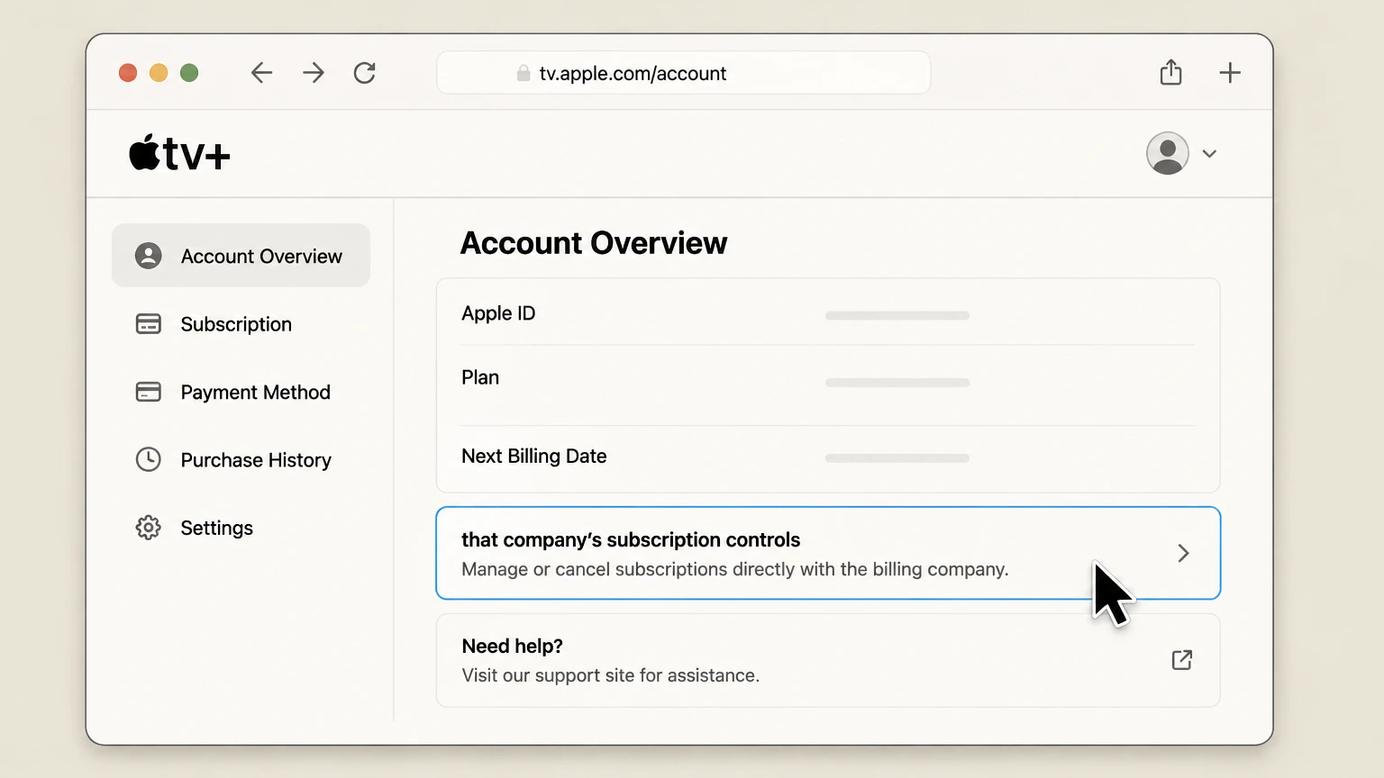
Task: Open that company's subscription controls card
Action: [x=828, y=553]
